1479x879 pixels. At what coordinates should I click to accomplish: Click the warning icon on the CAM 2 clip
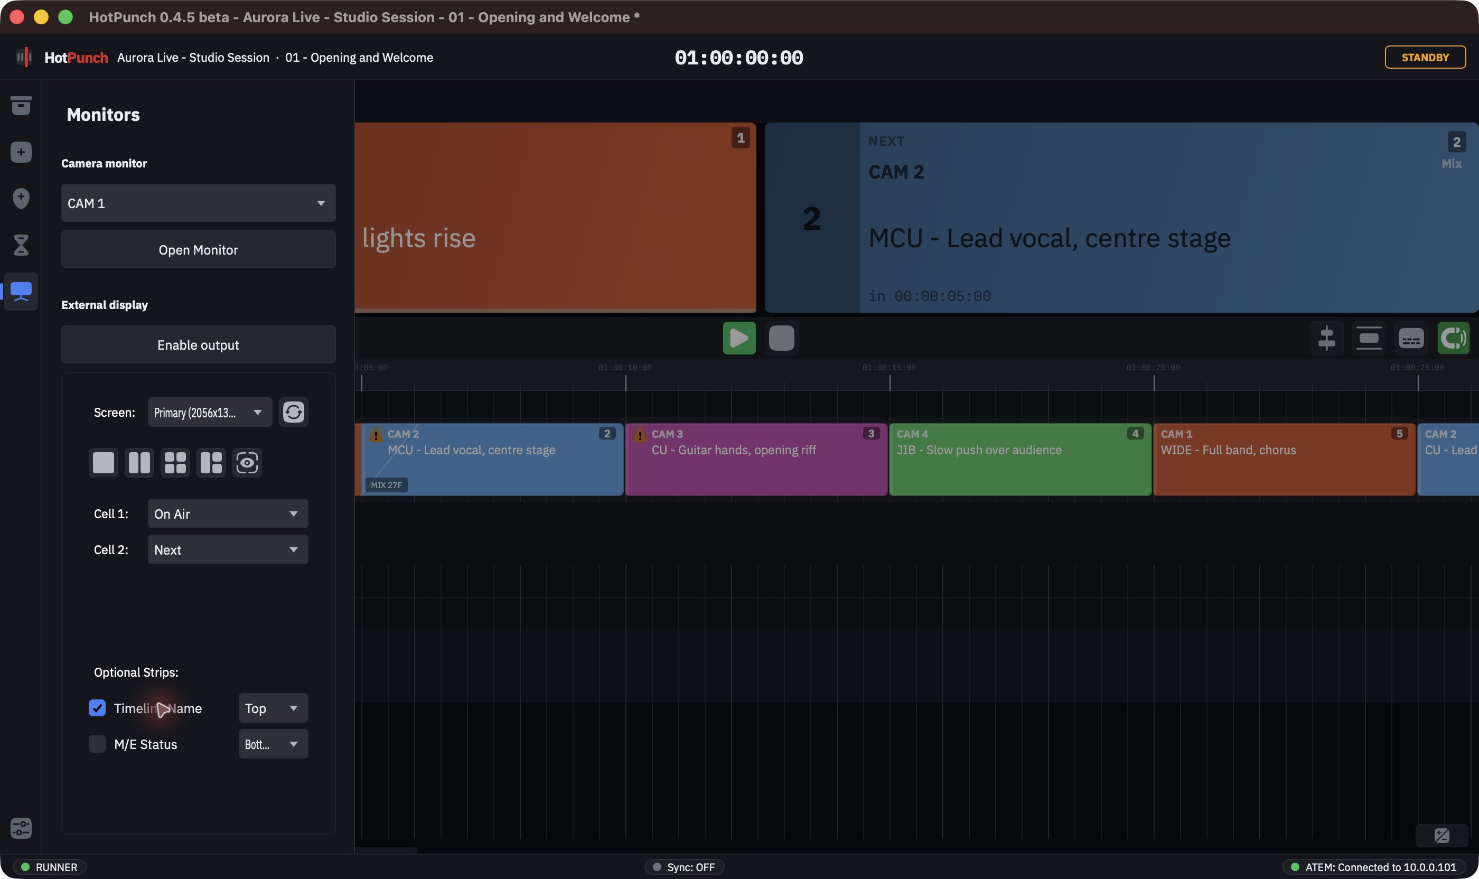(x=376, y=435)
